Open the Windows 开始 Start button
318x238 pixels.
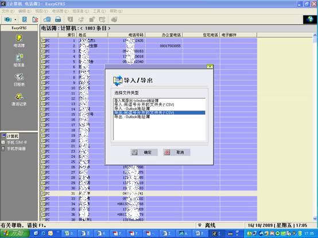point(15,233)
